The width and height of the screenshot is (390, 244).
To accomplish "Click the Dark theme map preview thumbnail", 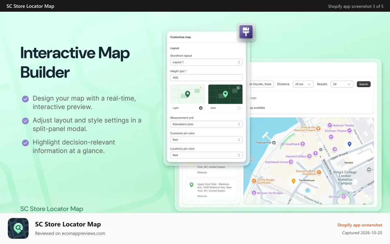I will coord(225,94).
